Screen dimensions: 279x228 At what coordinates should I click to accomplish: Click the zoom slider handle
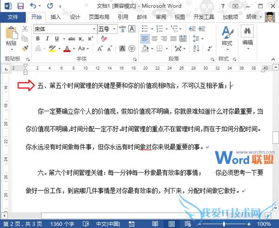pyautogui.click(x=224, y=224)
